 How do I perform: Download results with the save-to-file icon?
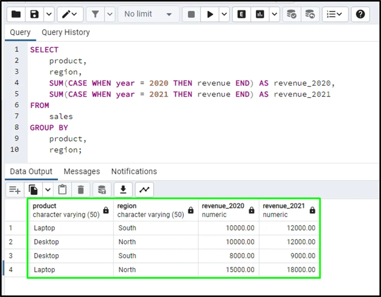click(123, 189)
